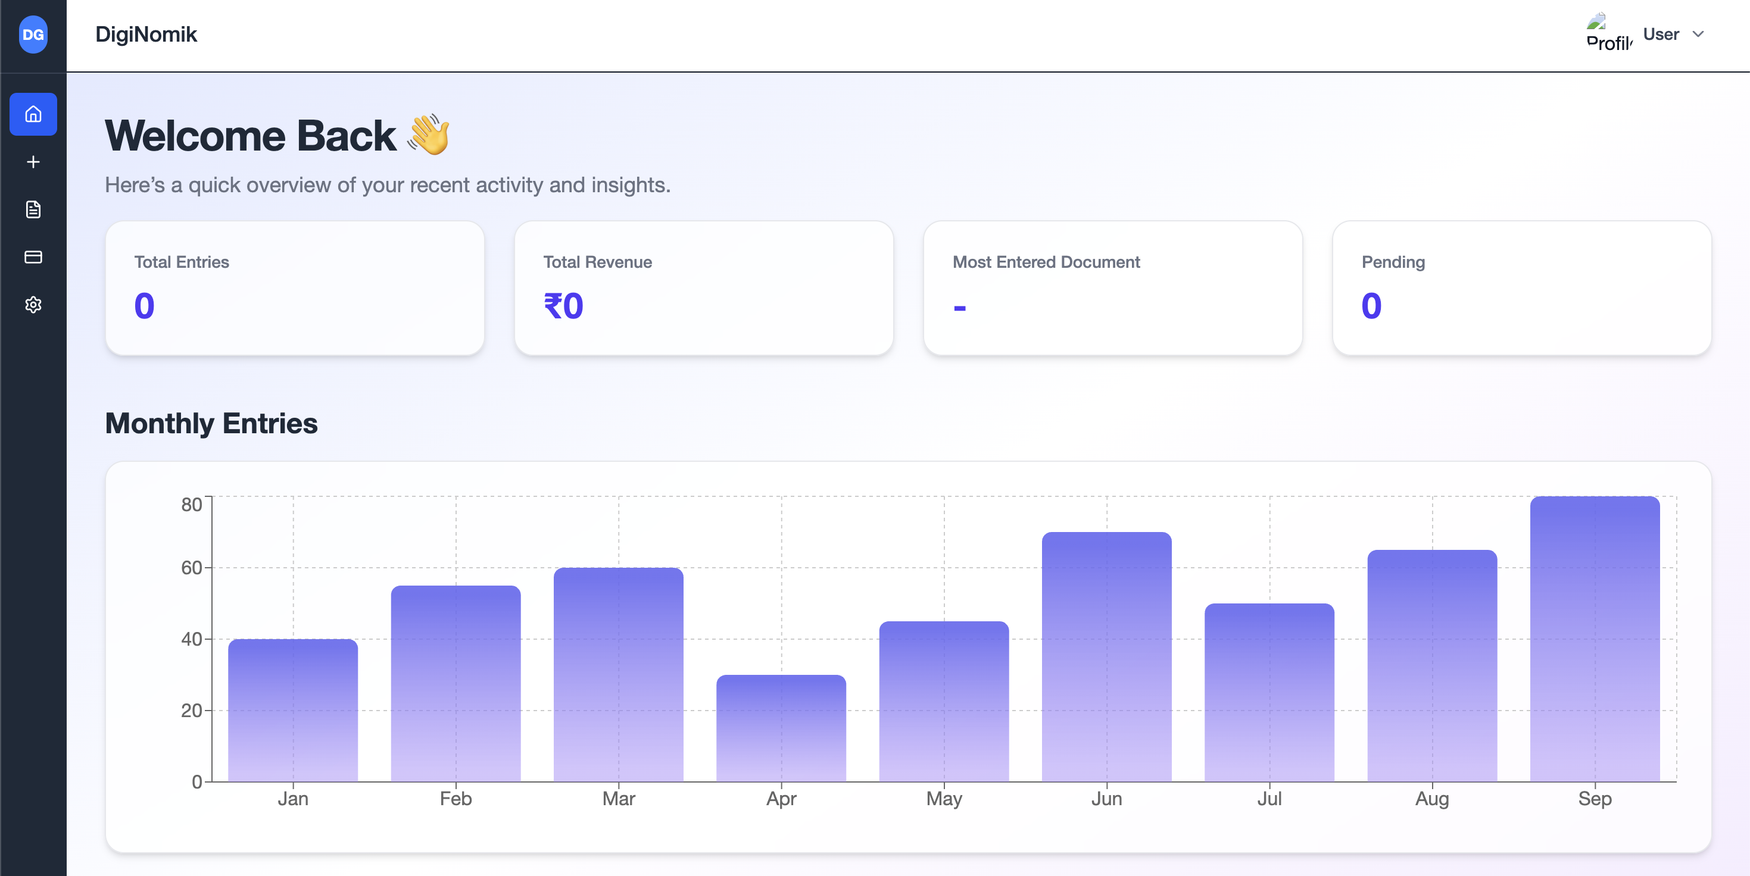This screenshot has height=876, width=1750.
Task: Click the DG logo in the top-left corner
Action: [33, 35]
